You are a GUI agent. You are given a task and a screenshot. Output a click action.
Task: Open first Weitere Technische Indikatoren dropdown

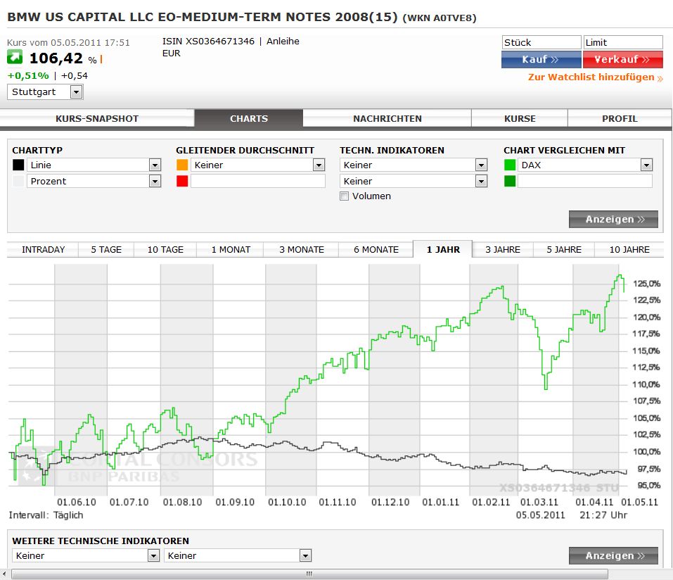pyautogui.click(x=86, y=555)
